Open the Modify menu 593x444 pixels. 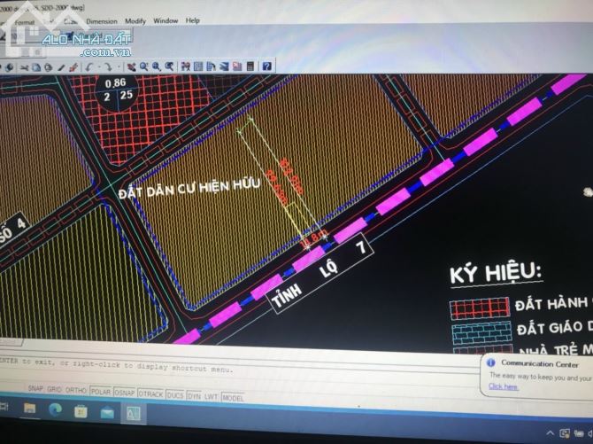click(135, 20)
